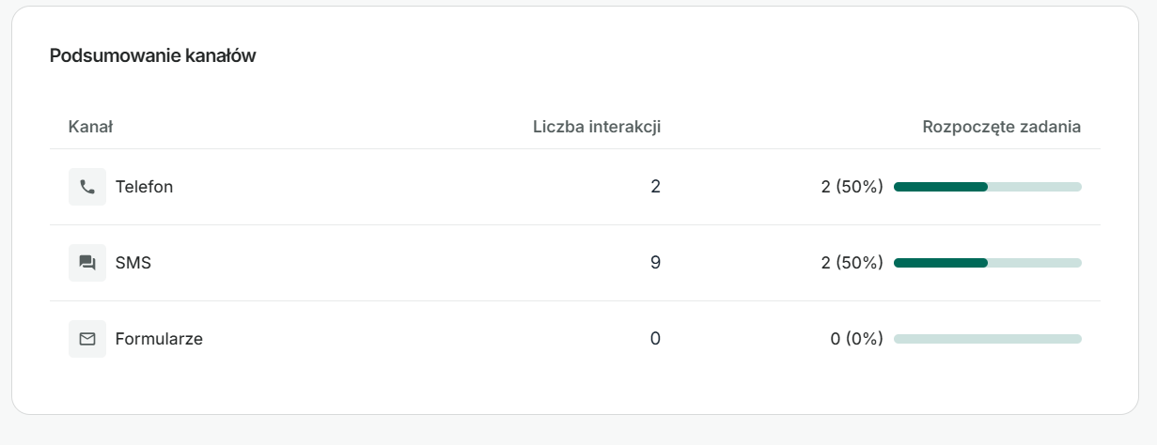Viewport: 1157px width, 445px height.
Task: Select the Telefon channel label
Action: [x=144, y=187]
